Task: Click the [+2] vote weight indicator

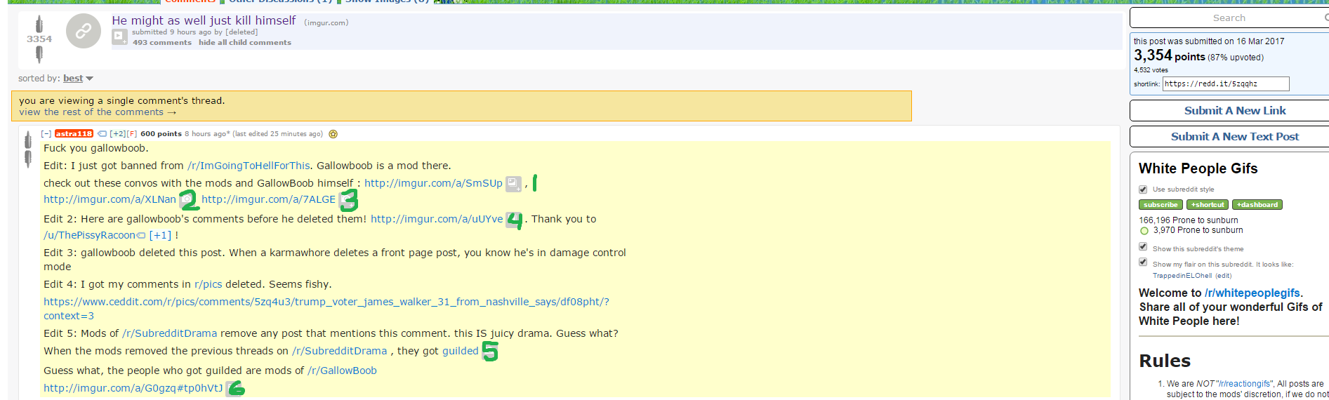Action: 117,133
